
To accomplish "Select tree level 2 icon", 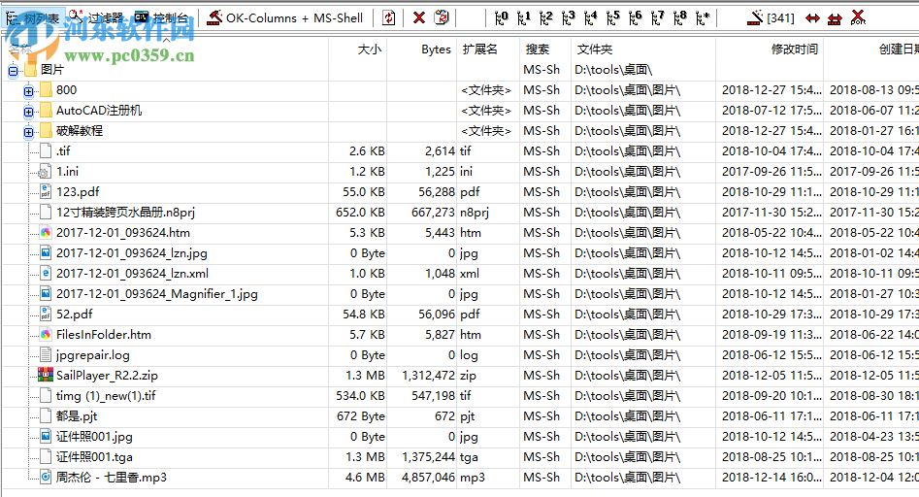I will [x=545, y=18].
